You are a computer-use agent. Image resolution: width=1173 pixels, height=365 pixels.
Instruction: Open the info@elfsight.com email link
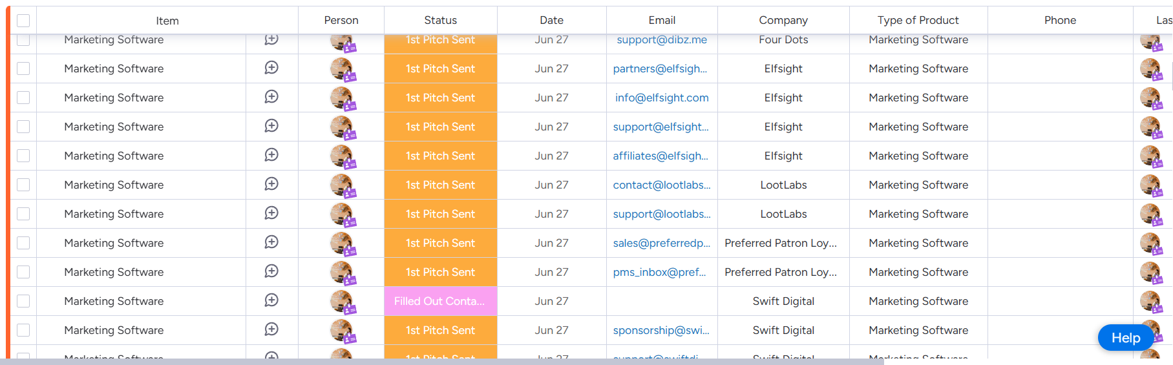pyautogui.click(x=662, y=98)
